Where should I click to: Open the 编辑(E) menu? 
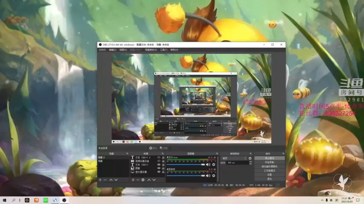pos(112,50)
